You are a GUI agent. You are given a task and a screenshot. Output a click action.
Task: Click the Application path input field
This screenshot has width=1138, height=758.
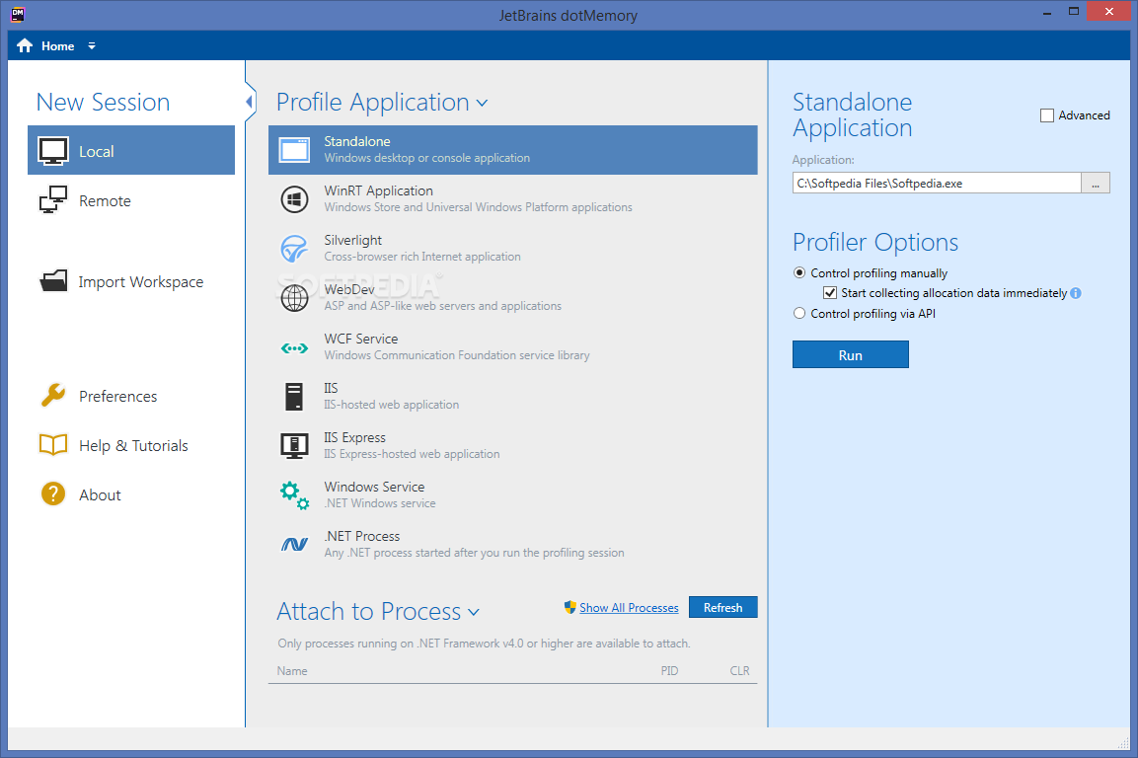(x=937, y=183)
